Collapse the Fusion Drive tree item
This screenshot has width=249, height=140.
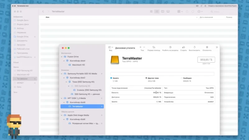[x=62, y=57]
